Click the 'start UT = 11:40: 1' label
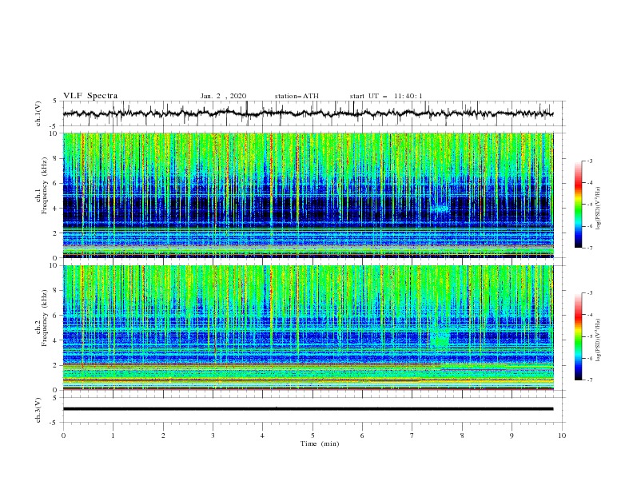Image resolution: width=633 pixels, height=489 pixels. (386, 96)
